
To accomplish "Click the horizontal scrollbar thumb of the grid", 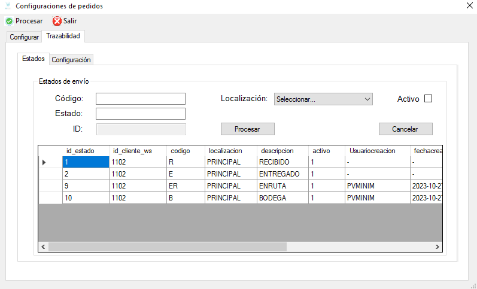I will pyautogui.click(x=168, y=247).
